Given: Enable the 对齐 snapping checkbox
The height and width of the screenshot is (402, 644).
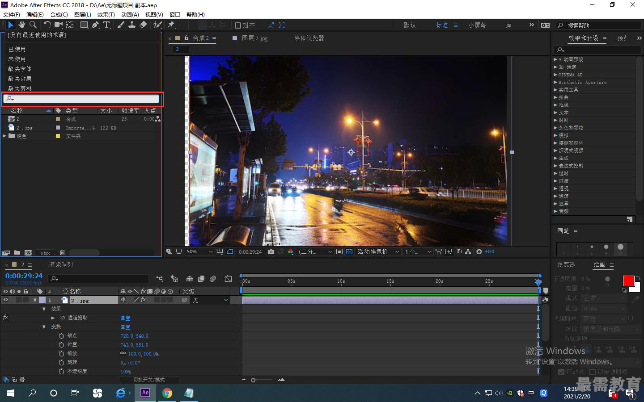Looking at the screenshot, I should [238, 25].
